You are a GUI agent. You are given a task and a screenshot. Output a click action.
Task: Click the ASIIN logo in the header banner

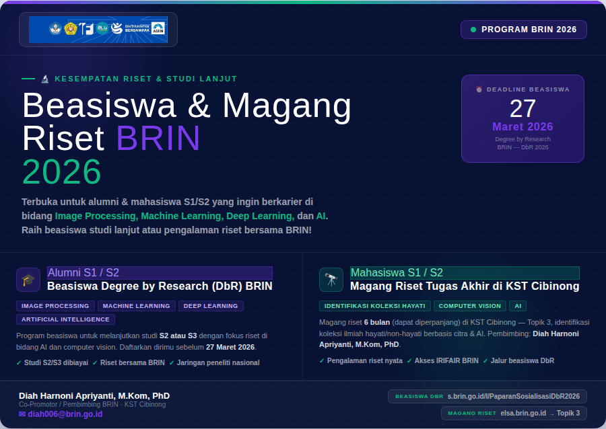pyautogui.click(x=158, y=28)
